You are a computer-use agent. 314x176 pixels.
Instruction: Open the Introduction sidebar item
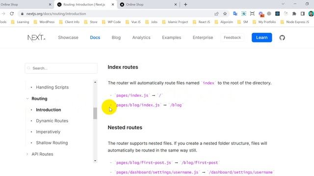tap(49, 110)
